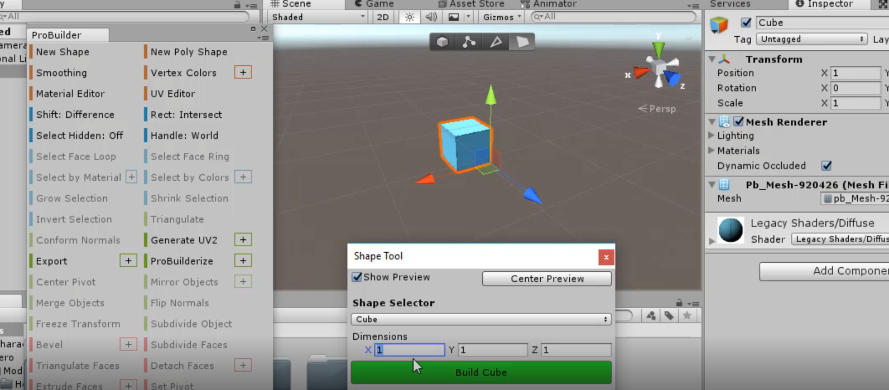This screenshot has width=889, height=390.
Task: Open Export options plus icon
Action: [128, 261]
